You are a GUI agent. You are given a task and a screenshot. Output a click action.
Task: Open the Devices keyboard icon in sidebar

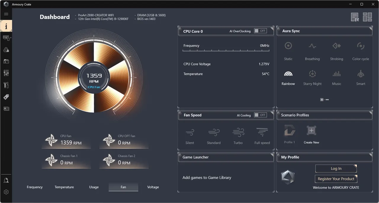tap(6, 38)
